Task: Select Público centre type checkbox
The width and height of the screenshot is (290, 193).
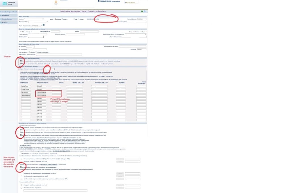Action: click(x=29, y=52)
